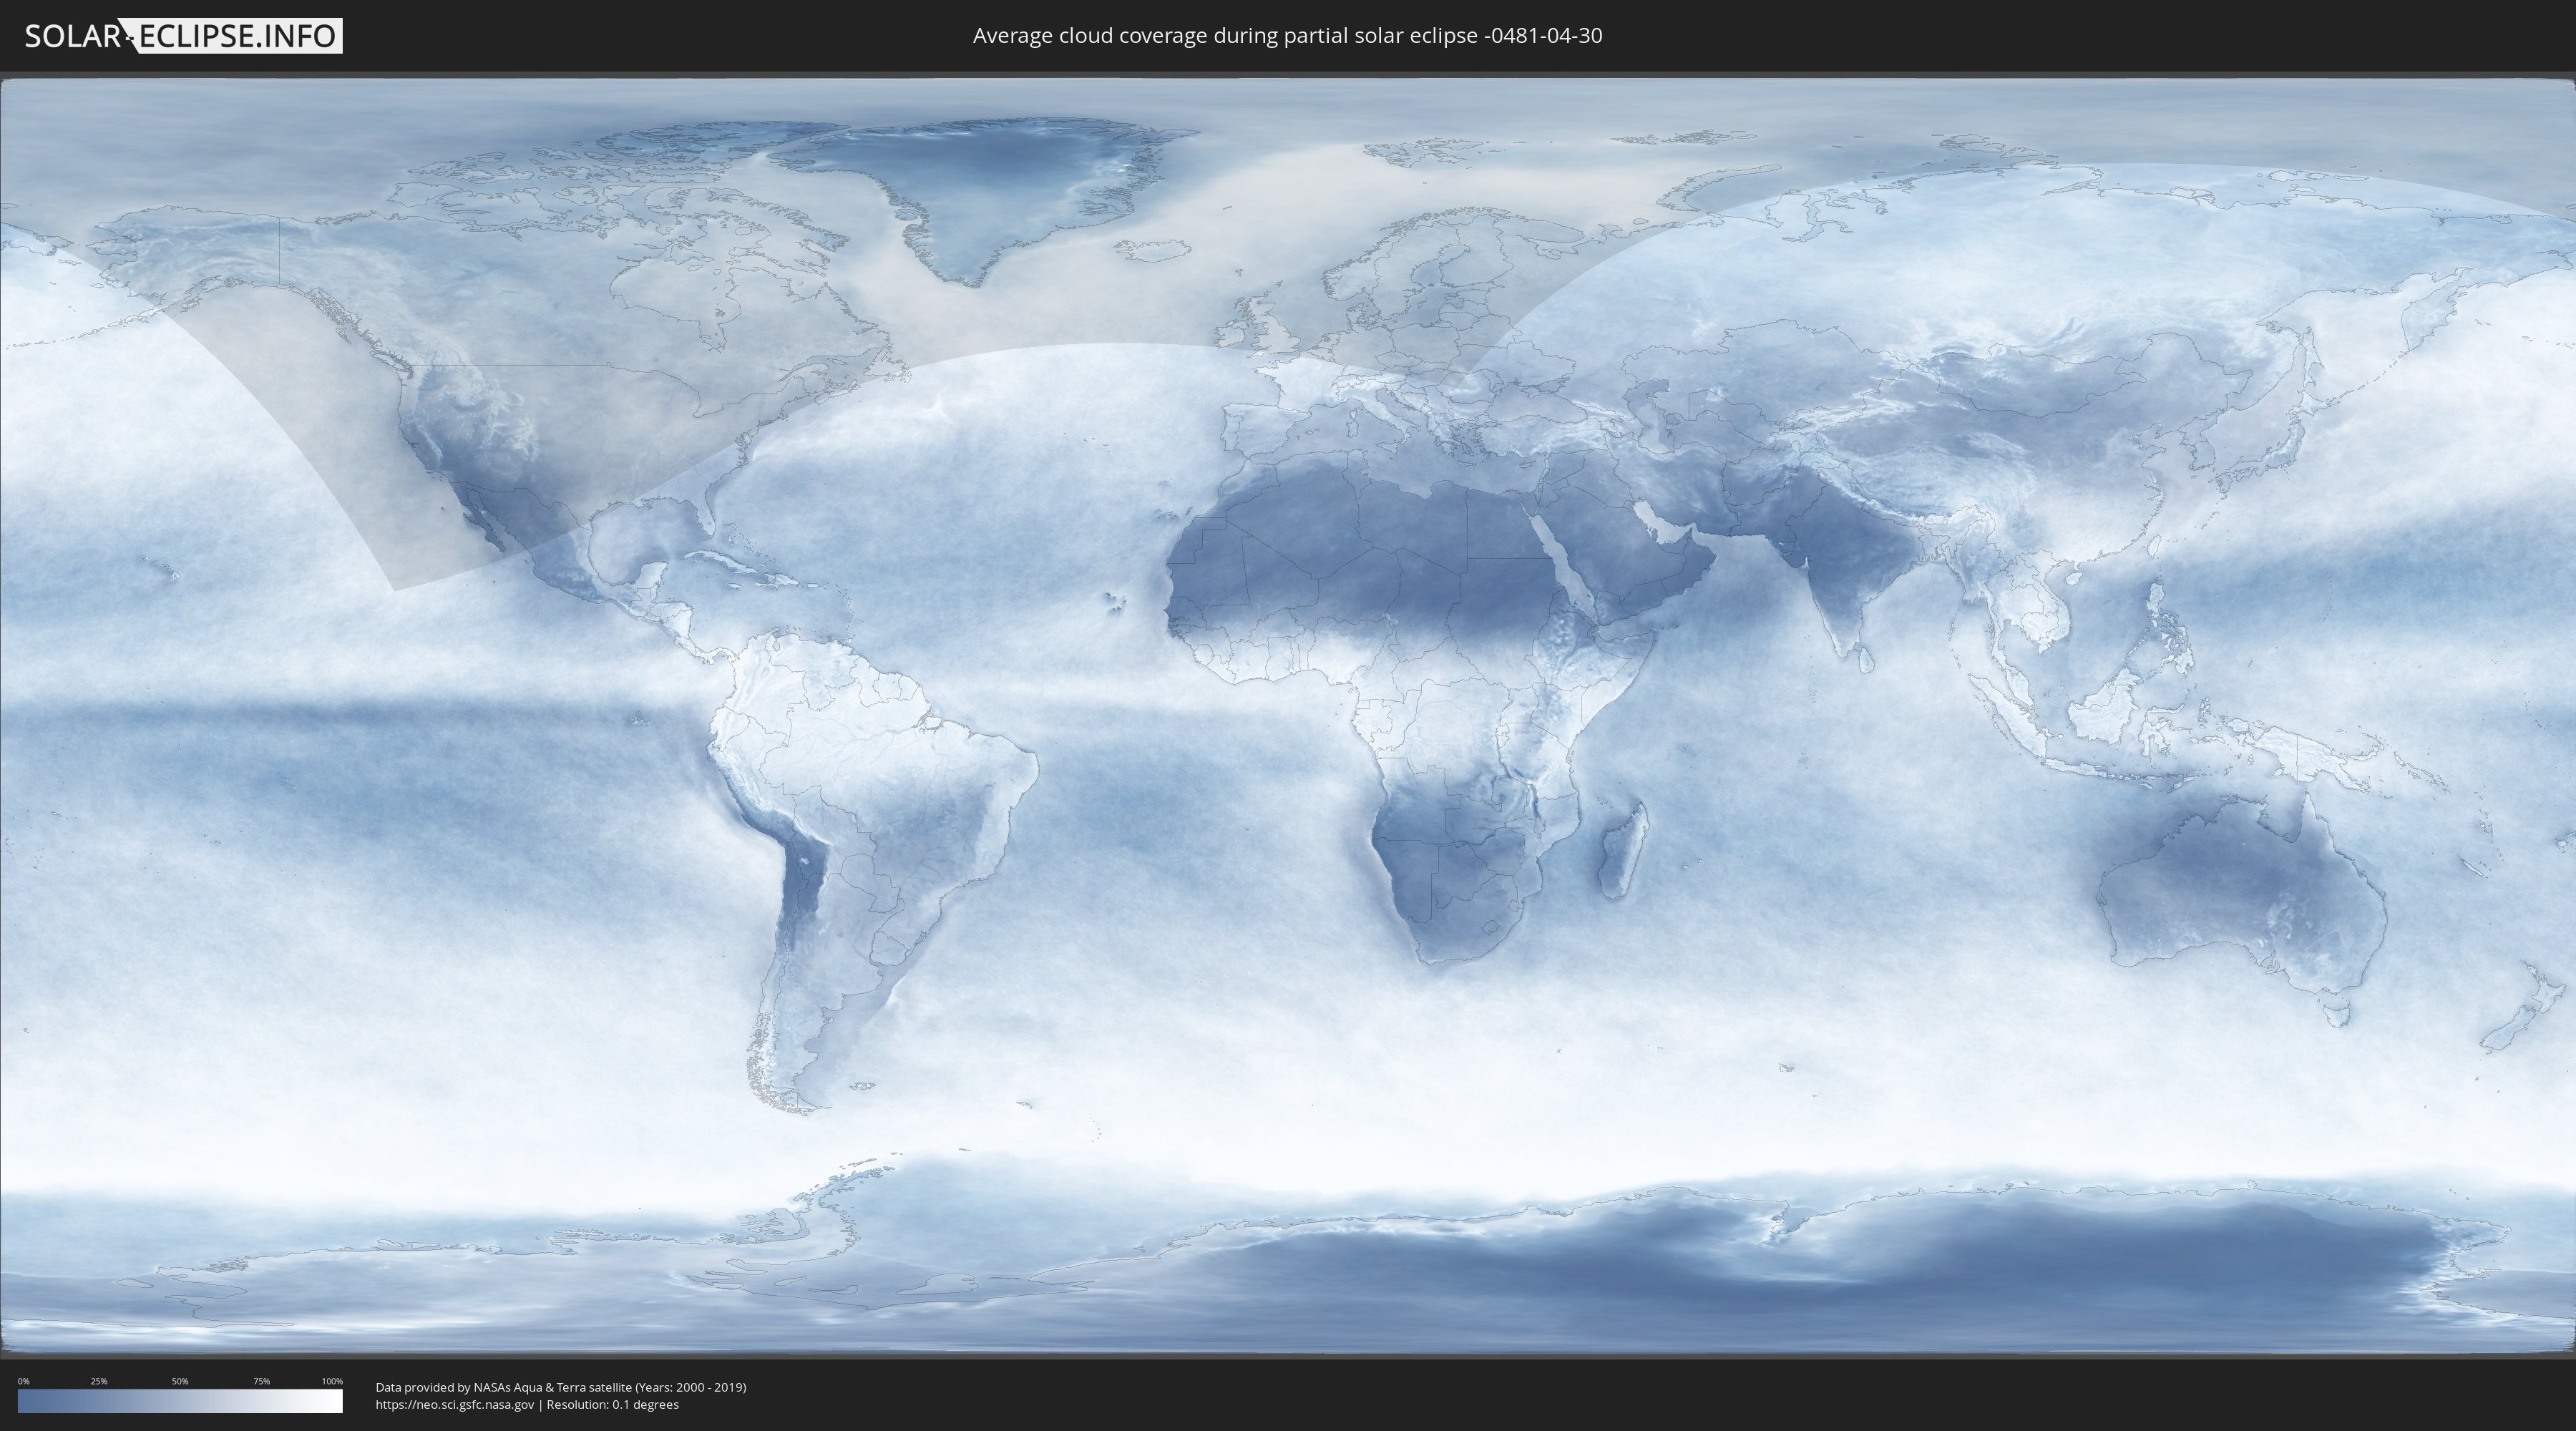The height and width of the screenshot is (1431, 2576).
Task: Click the world cloud coverage map image
Action: 1288,716
